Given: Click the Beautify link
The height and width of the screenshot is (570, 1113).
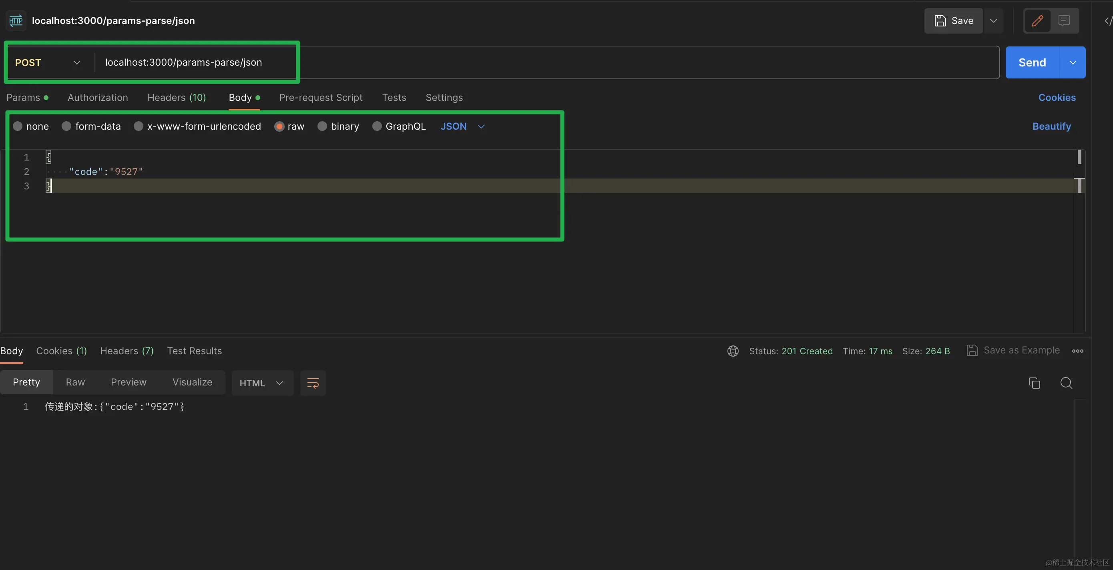Looking at the screenshot, I should 1051,126.
